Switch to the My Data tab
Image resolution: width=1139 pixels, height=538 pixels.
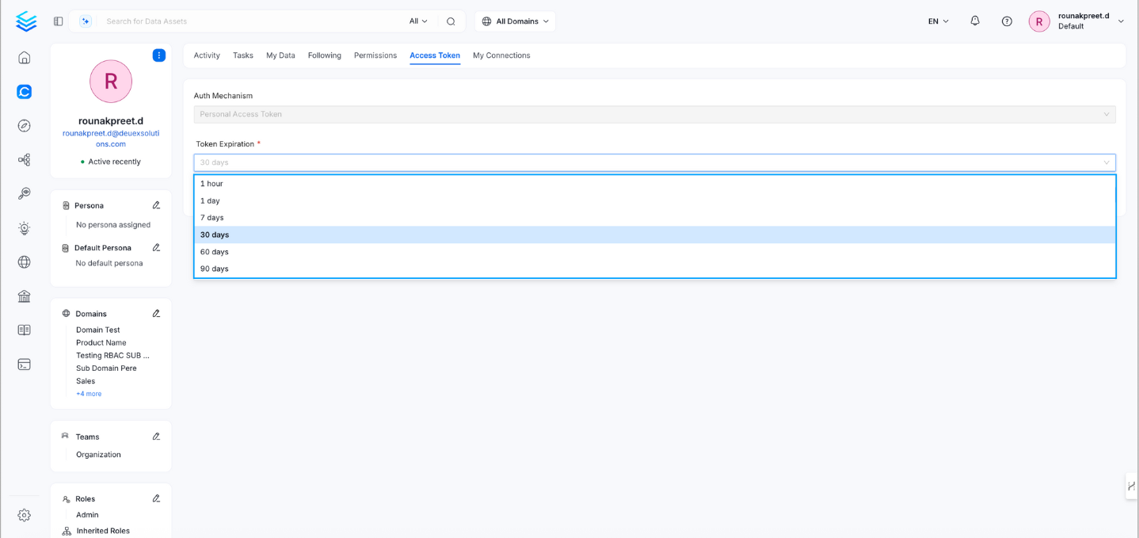(280, 55)
